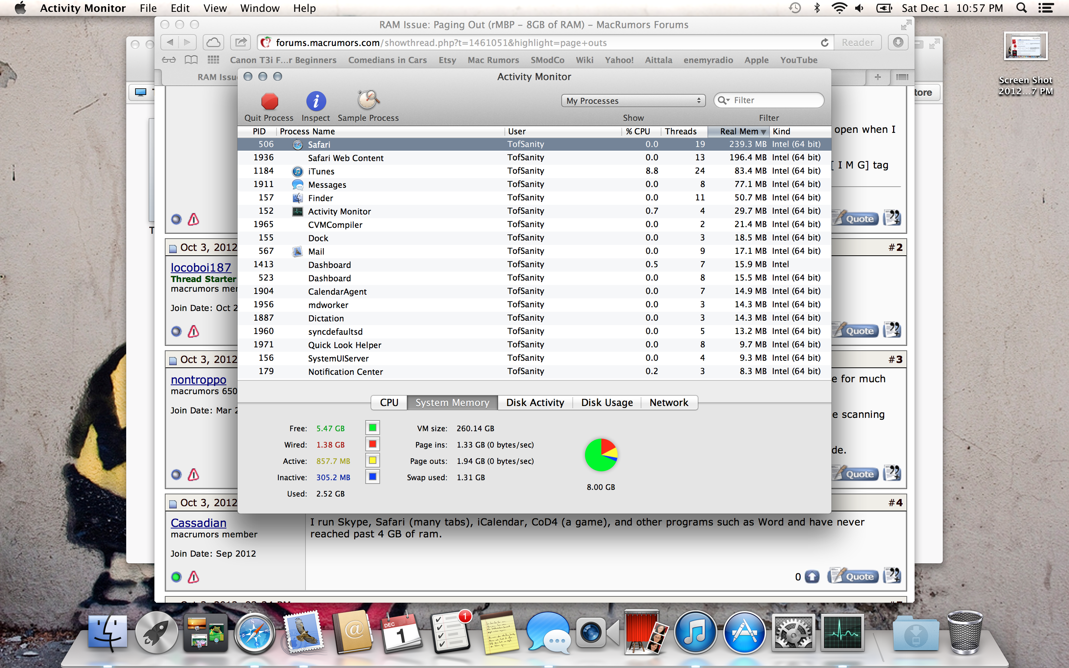Open the nontroppo user profile link
The width and height of the screenshot is (1069, 668).
coord(198,380)
